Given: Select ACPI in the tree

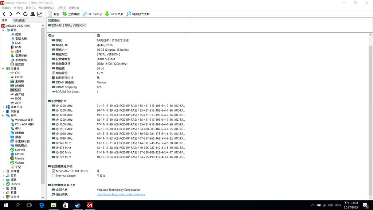Looking at the screenshot, I should (18, 103).
